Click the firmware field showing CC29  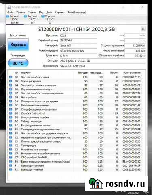tap(78, 35)
